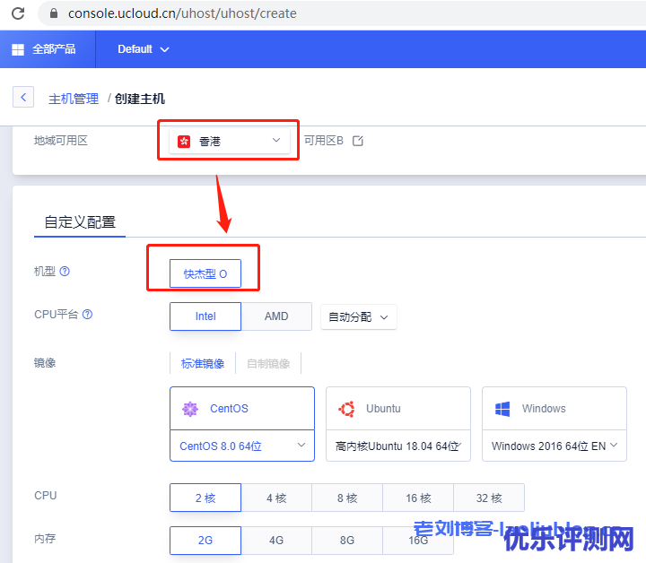
Task: Switch to the 自制镜像 tab
Action: [267, 363]
